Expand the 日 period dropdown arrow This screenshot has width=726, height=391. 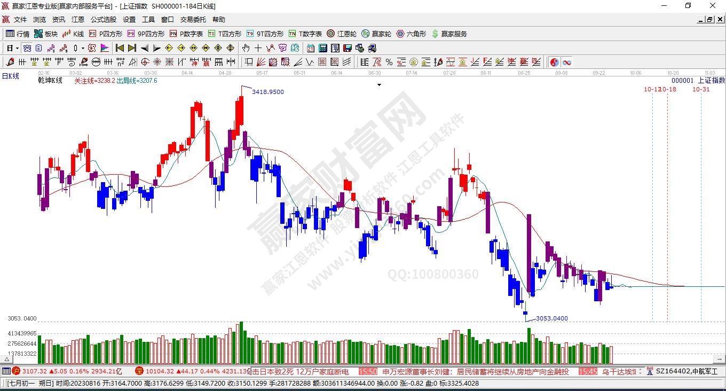[17, 48]
